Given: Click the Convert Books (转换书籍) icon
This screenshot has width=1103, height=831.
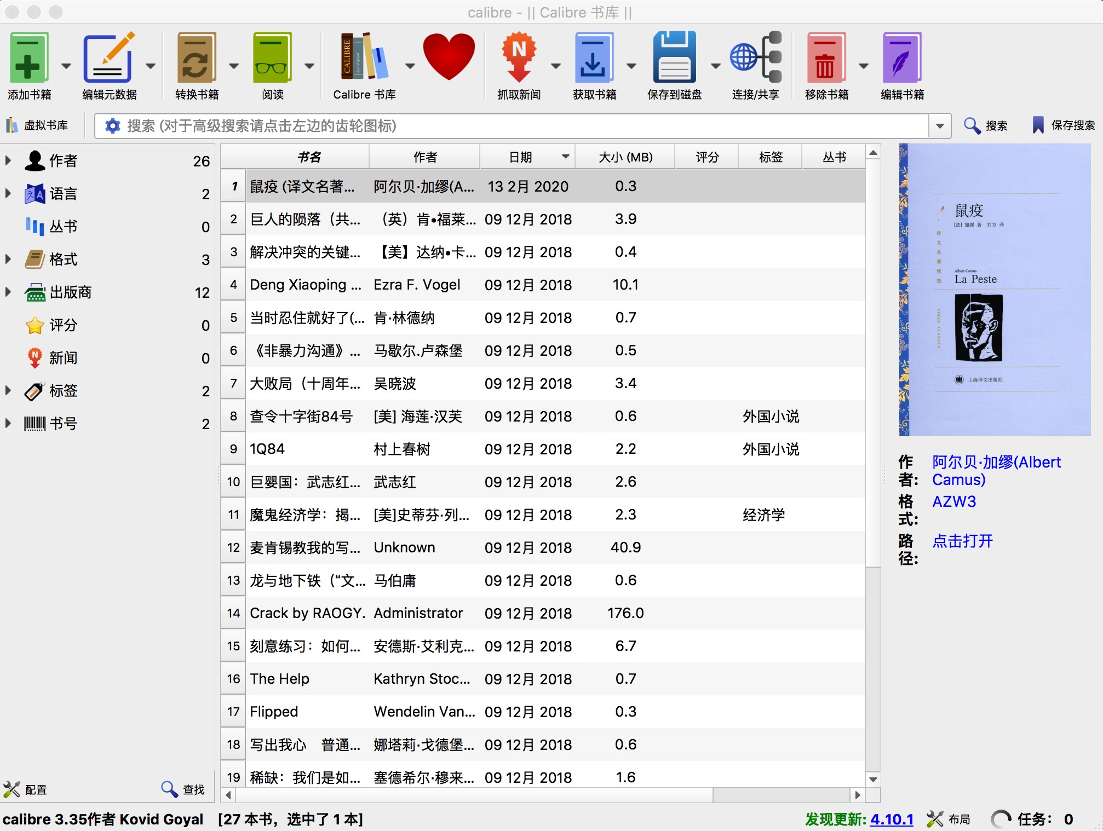Looking at the screenshot, I should [x=196, y=58].
